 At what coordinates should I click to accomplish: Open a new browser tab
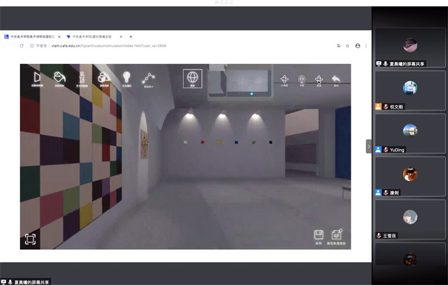(131, 37)
